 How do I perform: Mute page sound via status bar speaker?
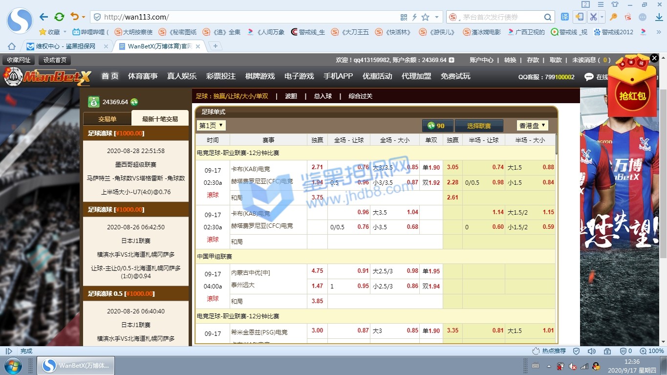[x=591, y=351]
